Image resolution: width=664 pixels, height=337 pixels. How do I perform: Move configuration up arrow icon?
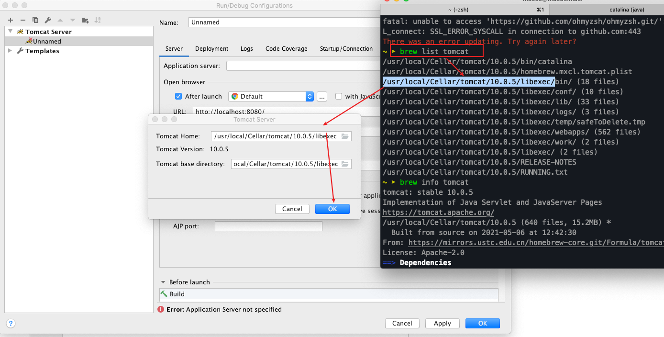pyautogui.click(x=60, y=20)
